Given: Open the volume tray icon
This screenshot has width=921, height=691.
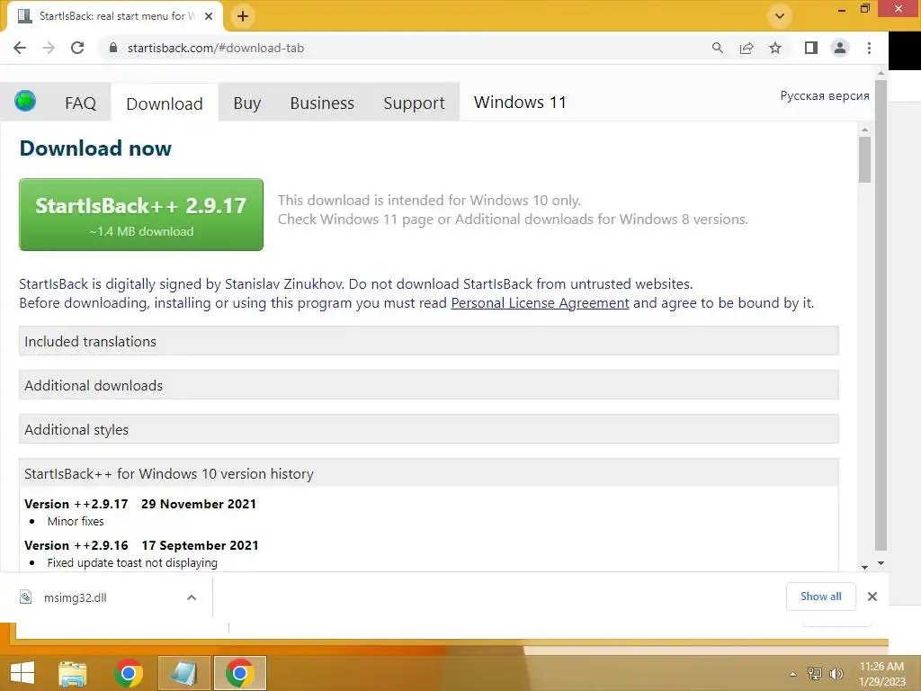Looking at the screenshot, I should point(836,674).
